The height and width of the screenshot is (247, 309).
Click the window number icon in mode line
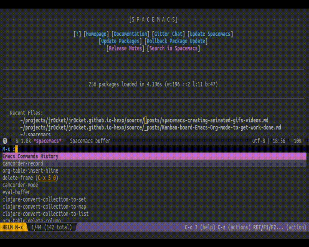coord(5,141)
